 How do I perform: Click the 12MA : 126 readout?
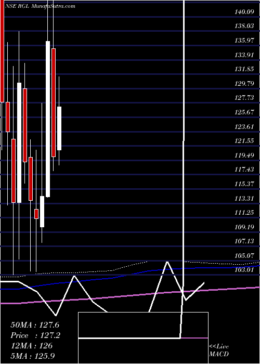(x=31, y=346)
